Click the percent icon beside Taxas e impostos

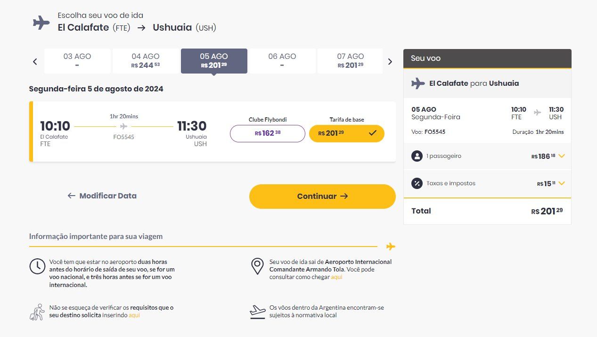417,183
